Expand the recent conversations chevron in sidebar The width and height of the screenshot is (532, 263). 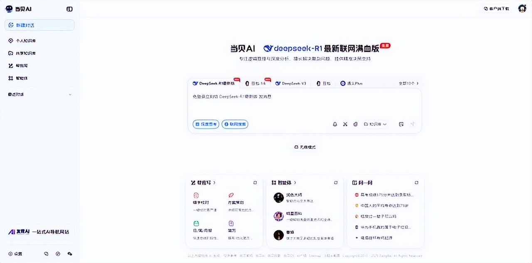click(70, 95)
